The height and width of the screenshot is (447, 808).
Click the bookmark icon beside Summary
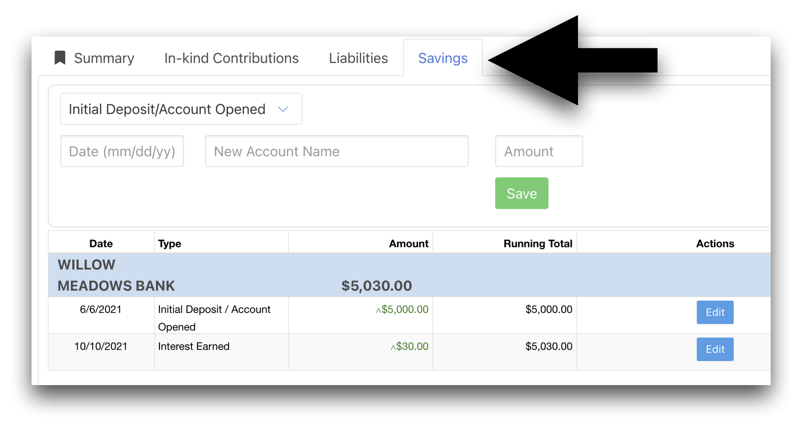(x=60, y=58)
